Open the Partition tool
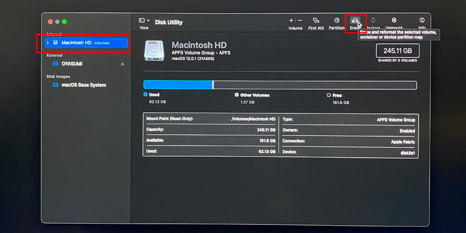Viewport: 466px width, 233px height. pos(336,21)
